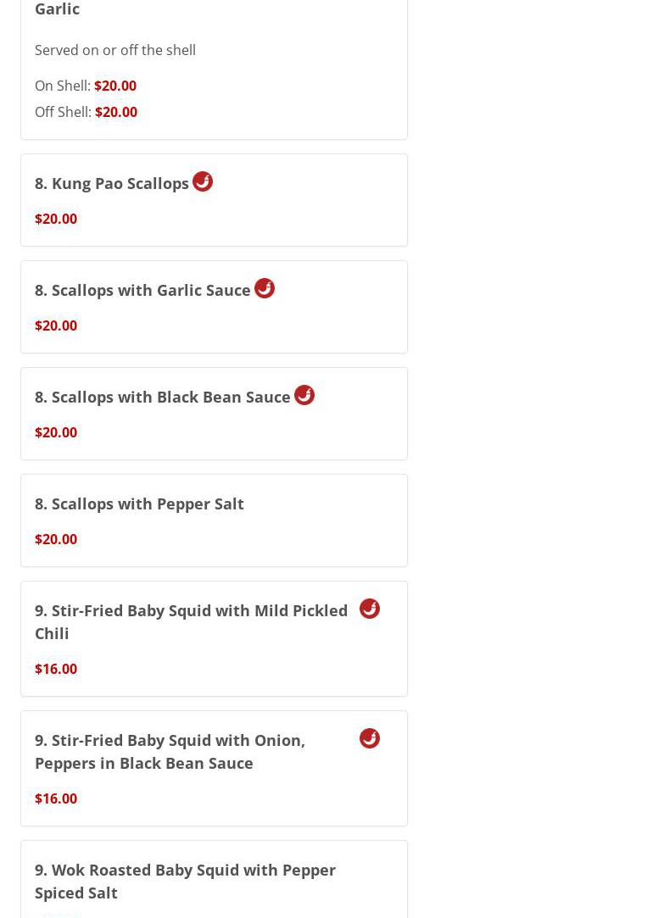The height and width of the screenshot is (918, 653).
Task: Click spicy icon beside Kung Pao Scallops
Action: (x=203, y=181)
